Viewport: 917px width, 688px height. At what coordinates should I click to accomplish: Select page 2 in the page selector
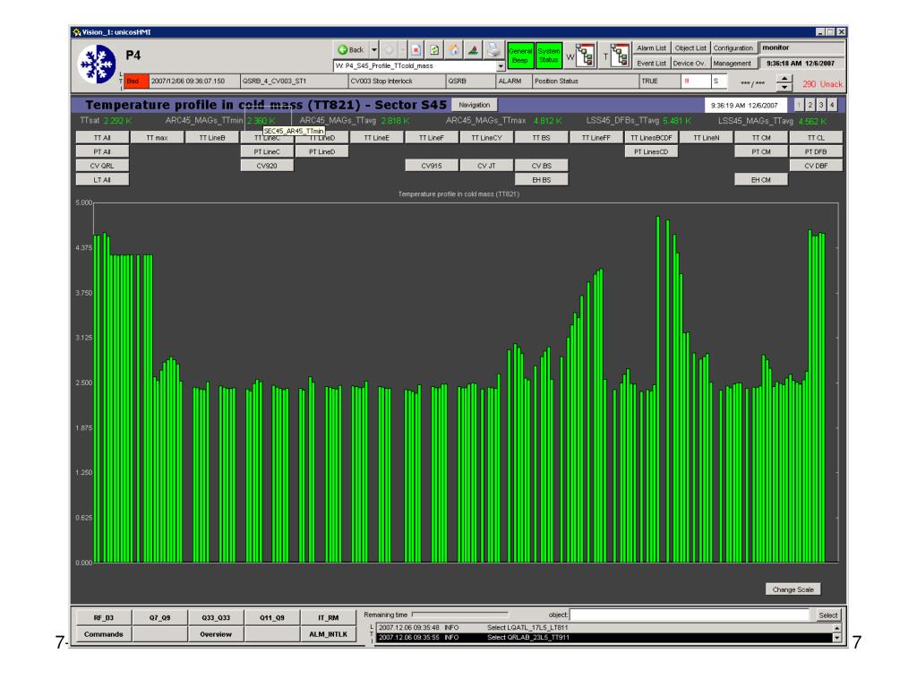[810, 106]
